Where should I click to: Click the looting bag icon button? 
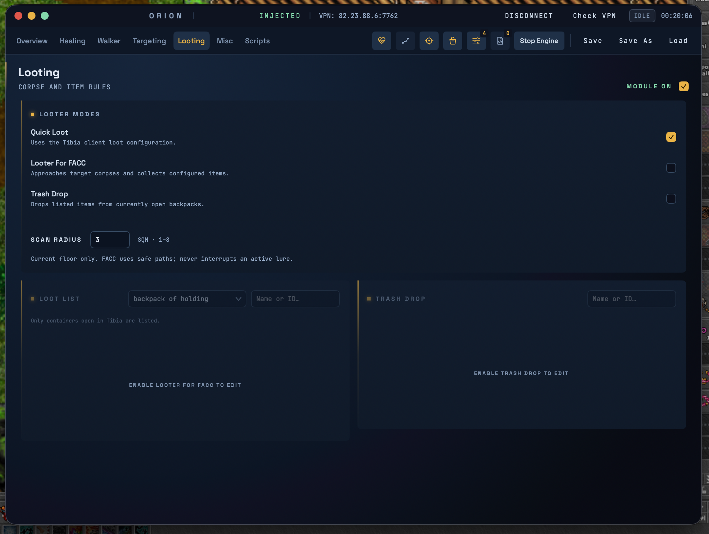tap(452, 41)
